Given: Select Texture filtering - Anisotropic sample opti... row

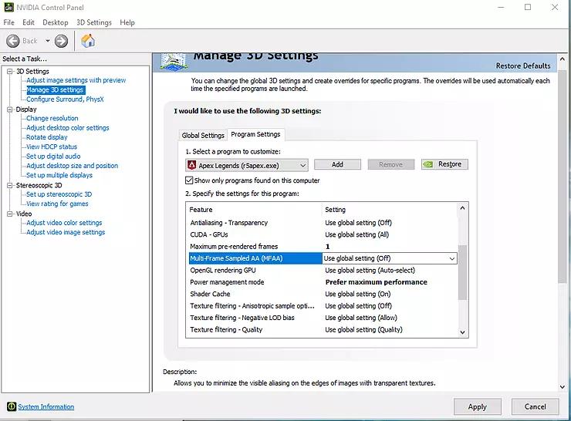Looking at the screenshot, I should click(x=323, y=306).
